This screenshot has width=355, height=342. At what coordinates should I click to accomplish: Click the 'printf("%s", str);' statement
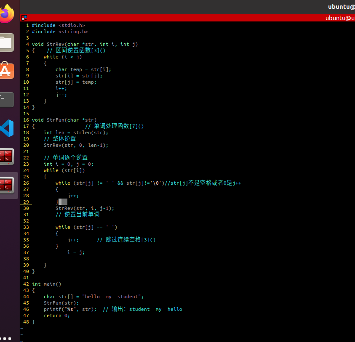click(x=70, y=310)
